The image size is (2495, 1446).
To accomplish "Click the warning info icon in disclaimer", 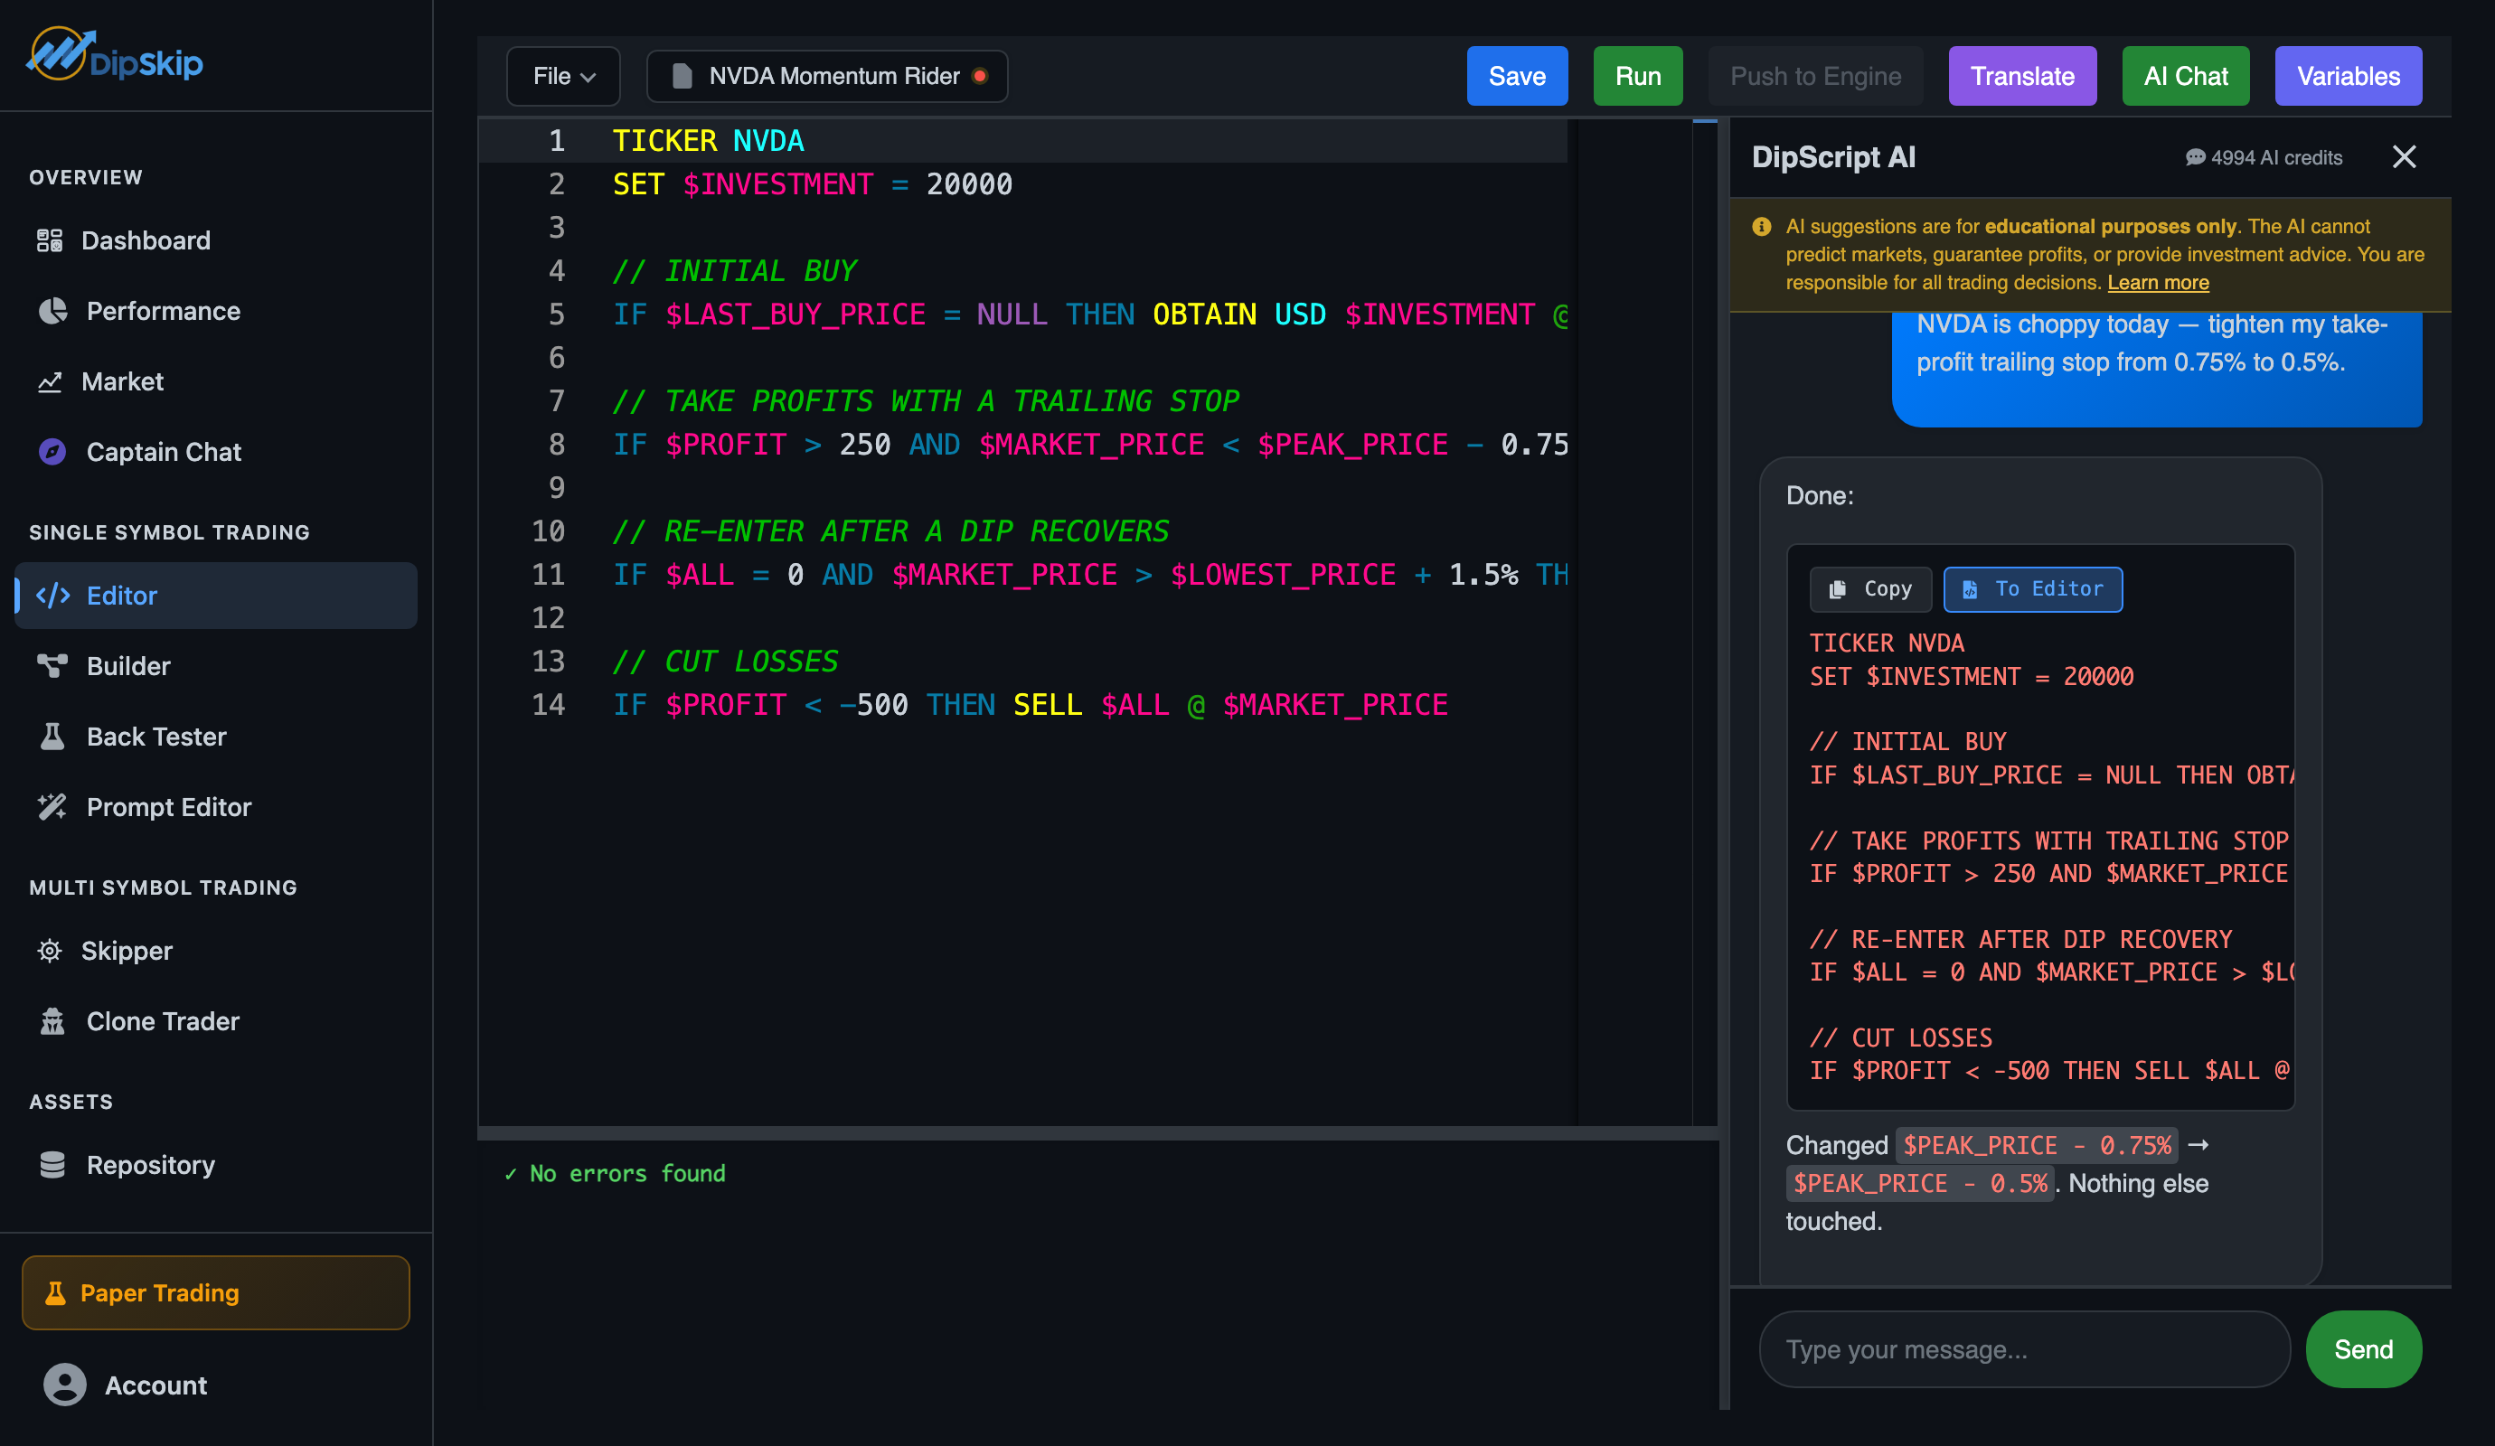I will [x=1761, y=227].
